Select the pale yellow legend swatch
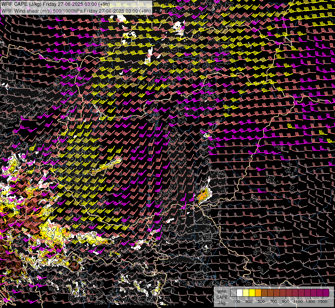The width and height of the screenshot is (335, 308). [x=246, y=293]
